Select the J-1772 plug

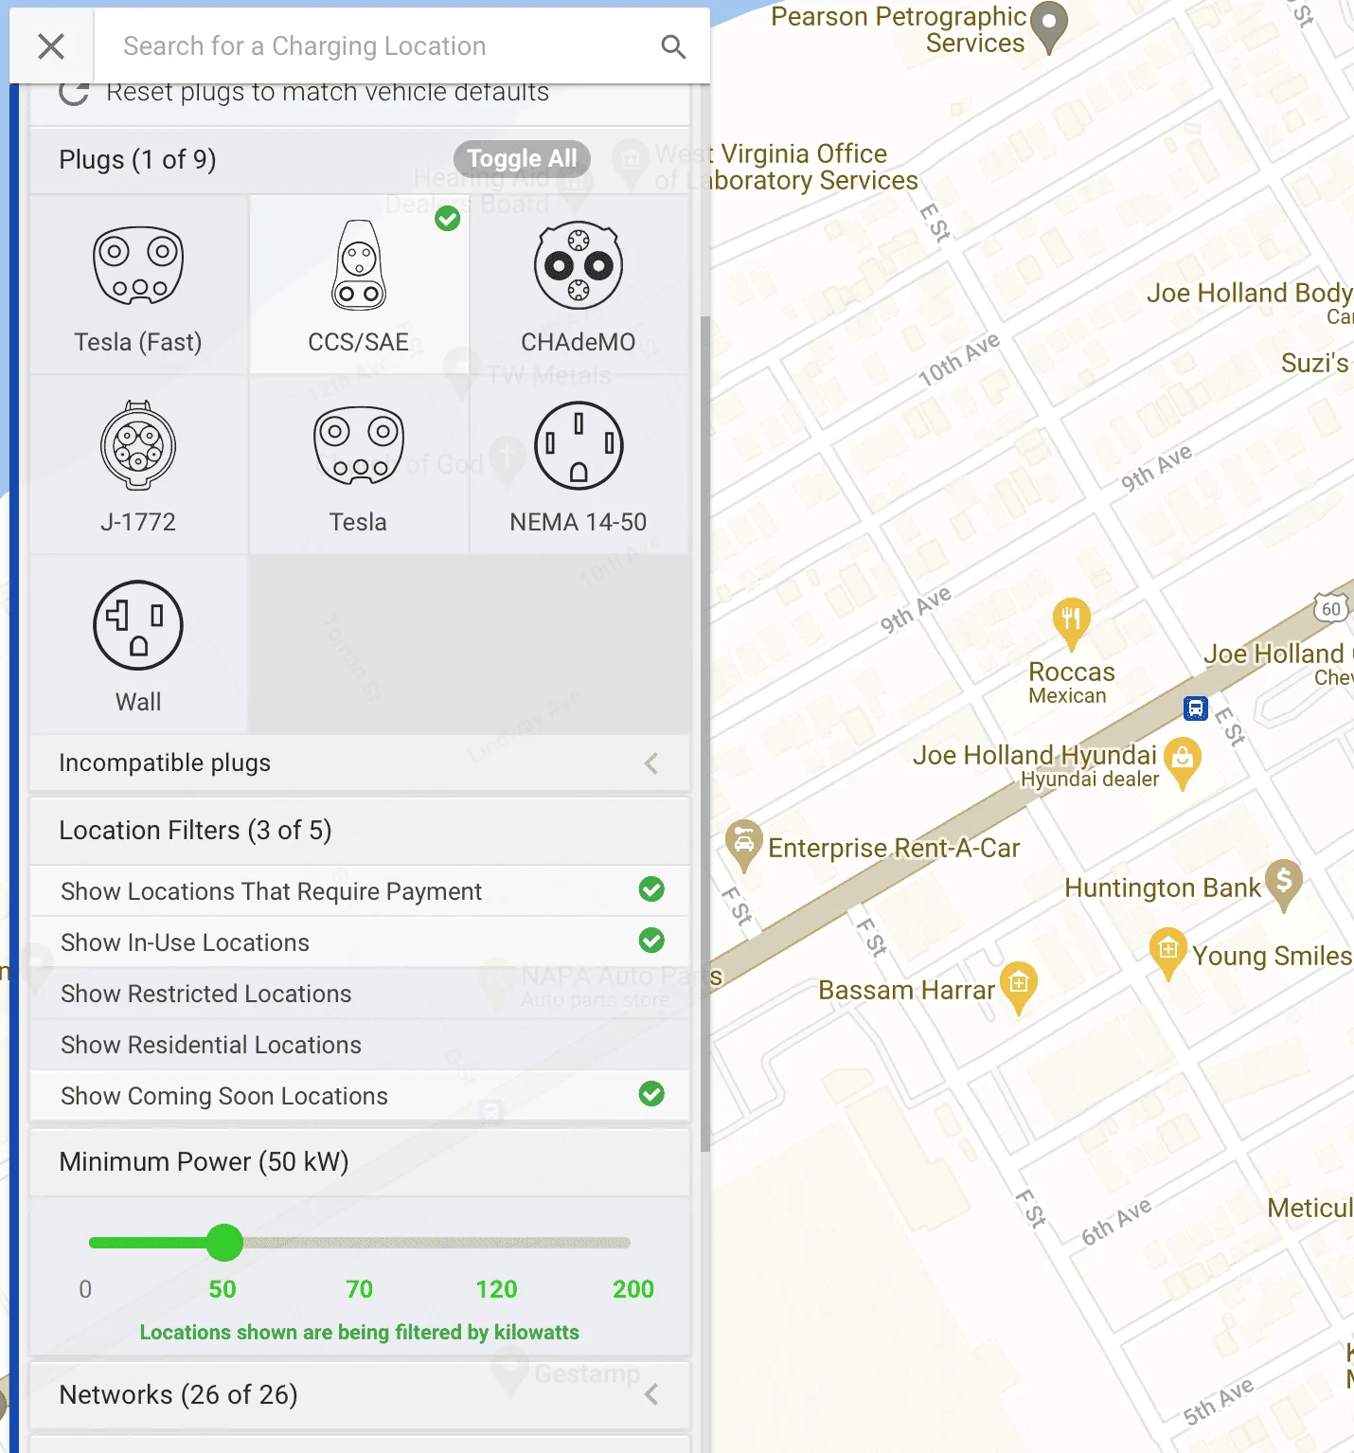click(x=138, y=464)
